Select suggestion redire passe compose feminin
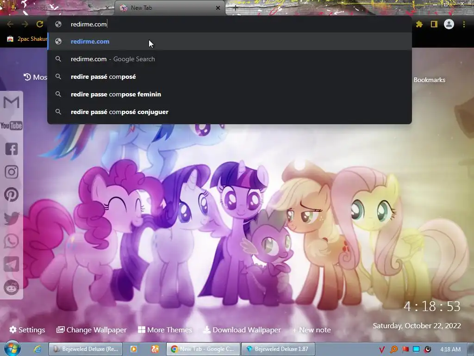Viewport: 474px width, 356px height. [230, 94]
